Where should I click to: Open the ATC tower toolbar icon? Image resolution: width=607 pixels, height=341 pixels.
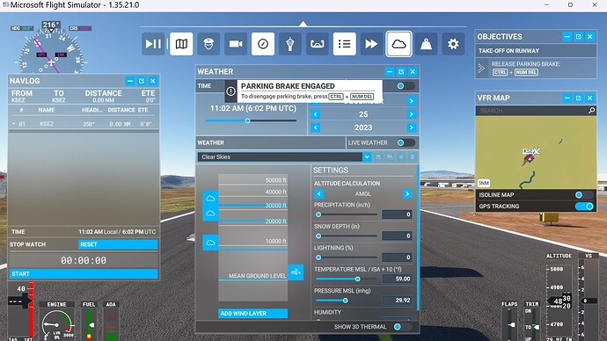290,44
